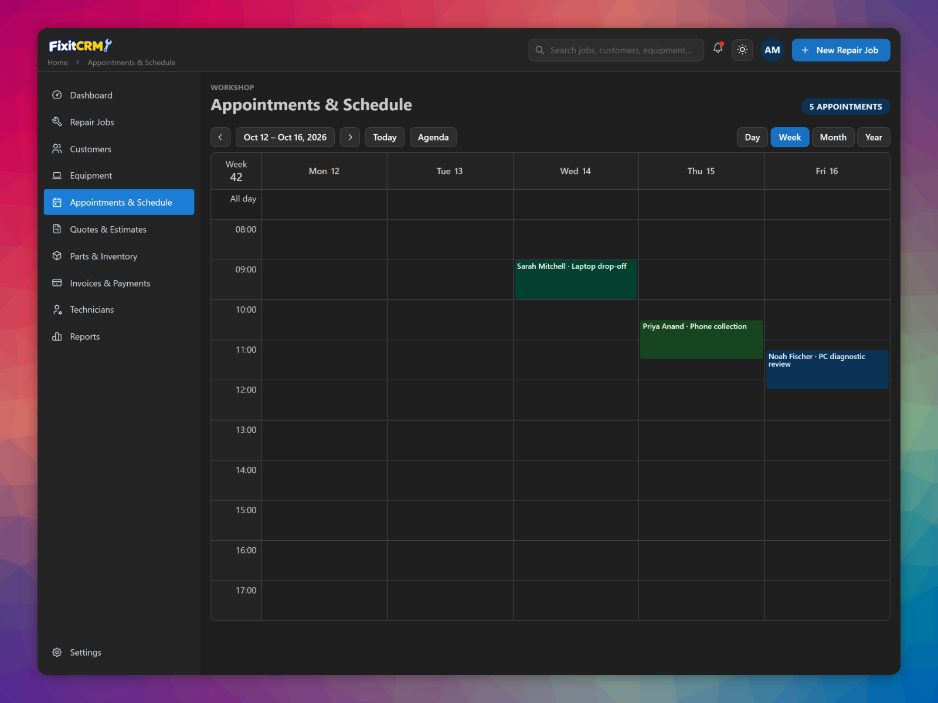Click the Quotes & Estimates document icon
This screenshot has width=938, height=703.
click(x=57, y=229)
